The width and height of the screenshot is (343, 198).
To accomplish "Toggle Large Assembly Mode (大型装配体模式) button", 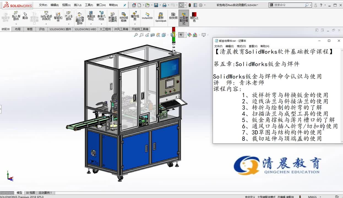I will [x=184, y=18].
